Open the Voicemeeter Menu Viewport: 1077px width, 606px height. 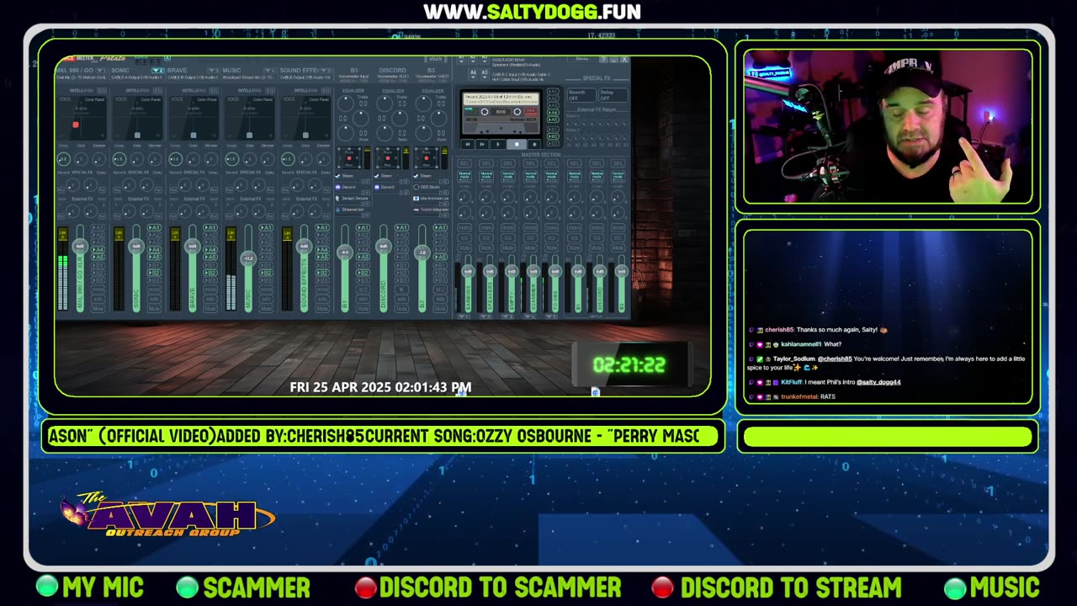582,58
